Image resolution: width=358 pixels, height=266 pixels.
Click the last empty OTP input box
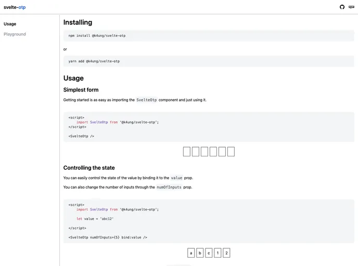pyautogui.click(x=231, y=152)
